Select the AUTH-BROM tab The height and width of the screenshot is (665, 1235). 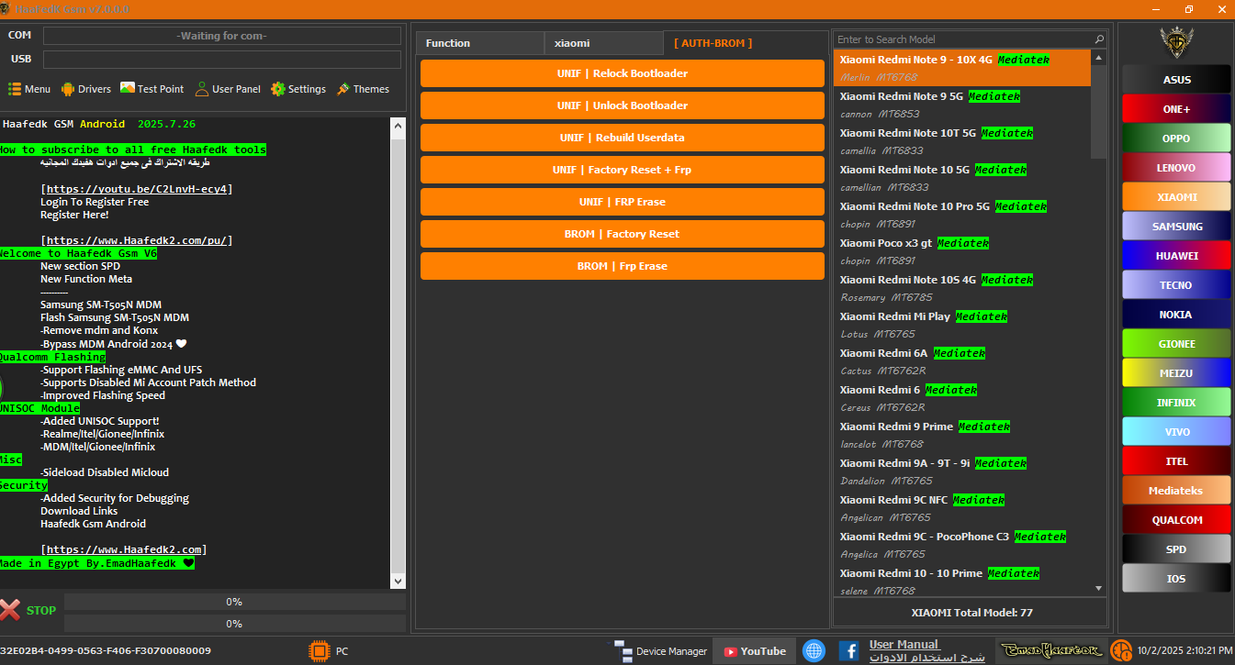pyautogui.click(x=713, y=43)
